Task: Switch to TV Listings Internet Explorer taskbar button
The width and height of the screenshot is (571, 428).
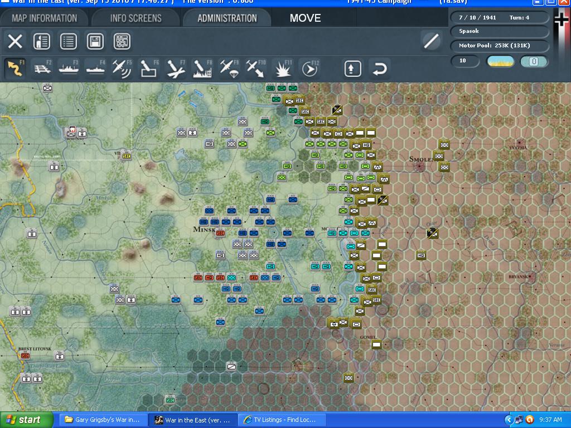Action: click(x=282, y=420)
